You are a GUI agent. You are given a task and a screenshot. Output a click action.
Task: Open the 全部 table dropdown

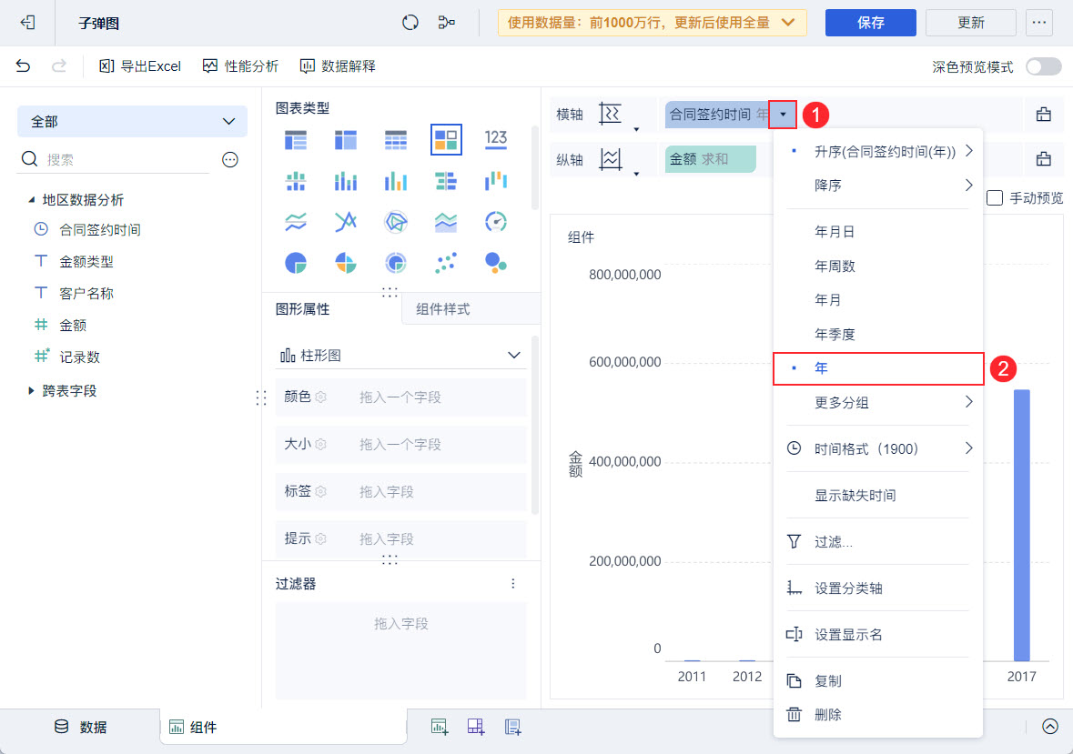click(132, 122)
